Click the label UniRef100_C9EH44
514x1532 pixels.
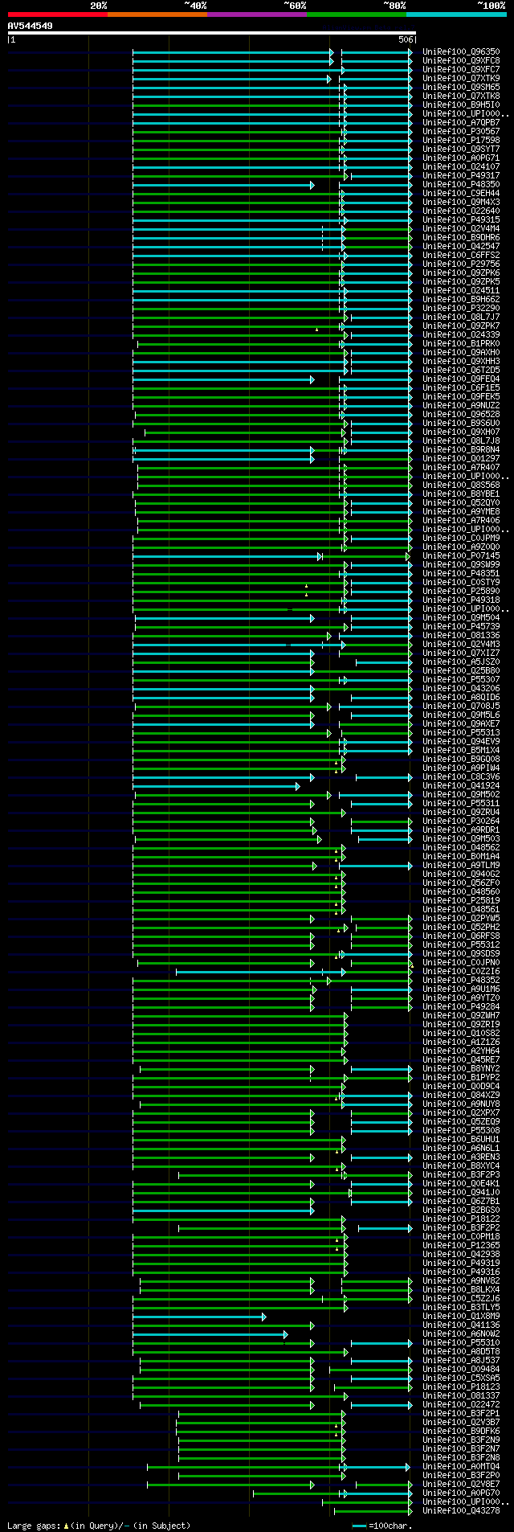(461, 193)
